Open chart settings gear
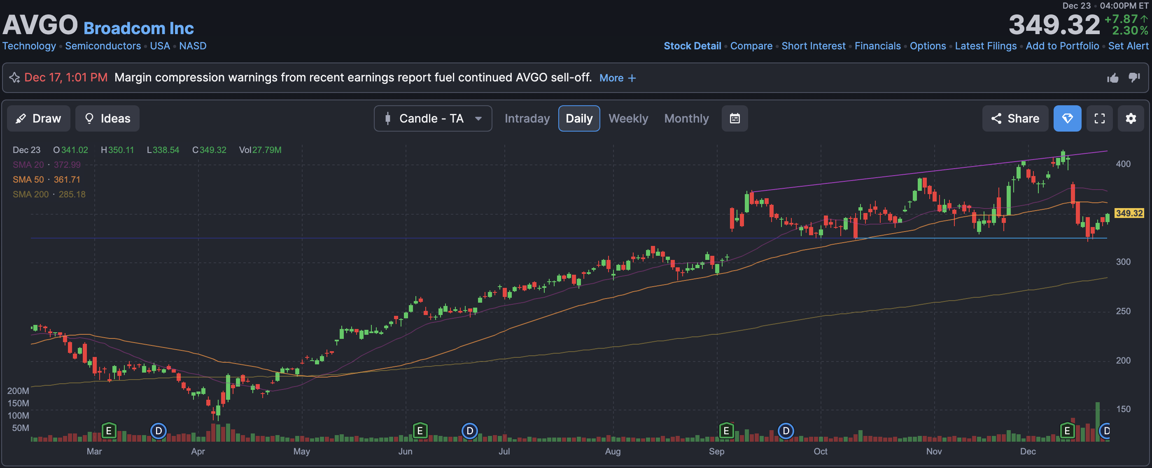This screenshot has width=1152, height=468. click(x=1131, y=118)
